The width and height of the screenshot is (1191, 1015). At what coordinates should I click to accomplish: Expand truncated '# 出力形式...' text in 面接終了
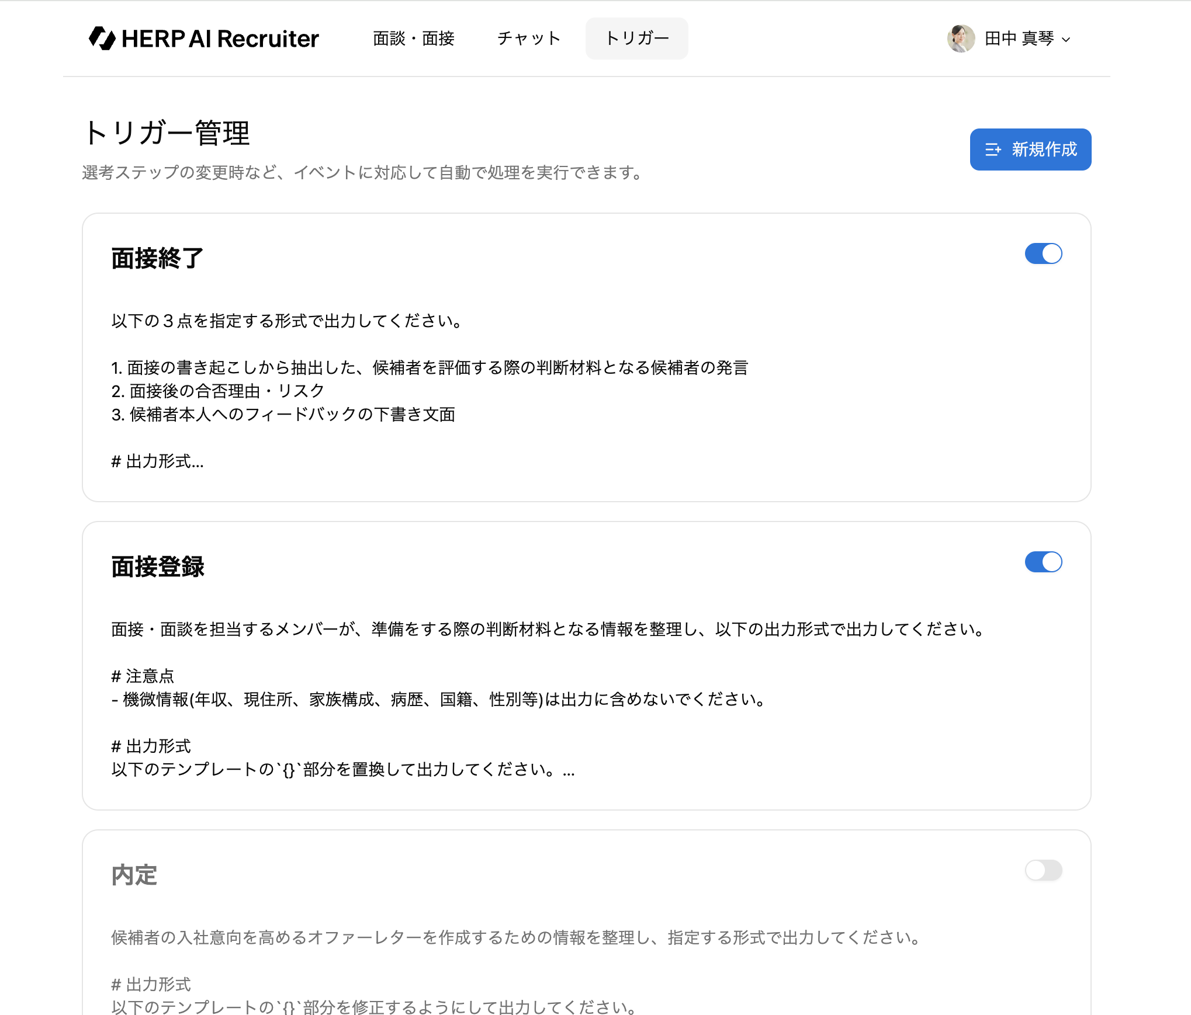(x=157, y=461)
